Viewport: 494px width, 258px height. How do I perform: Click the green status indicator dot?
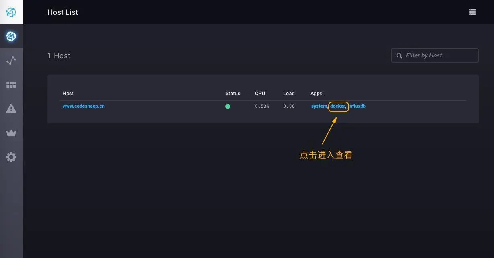pyautogui.click(x=228, y=106)
